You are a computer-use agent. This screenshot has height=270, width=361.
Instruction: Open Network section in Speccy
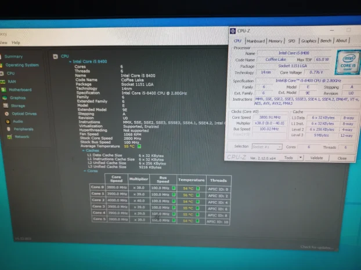pos(22,137)
